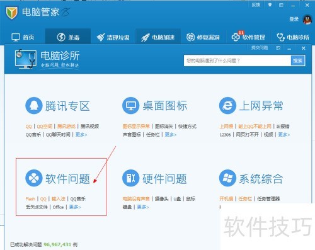The height and width of the screenshot is (250, 315).
Task: Click 任务栏 under 桌面图标
Action: [153, 135]
